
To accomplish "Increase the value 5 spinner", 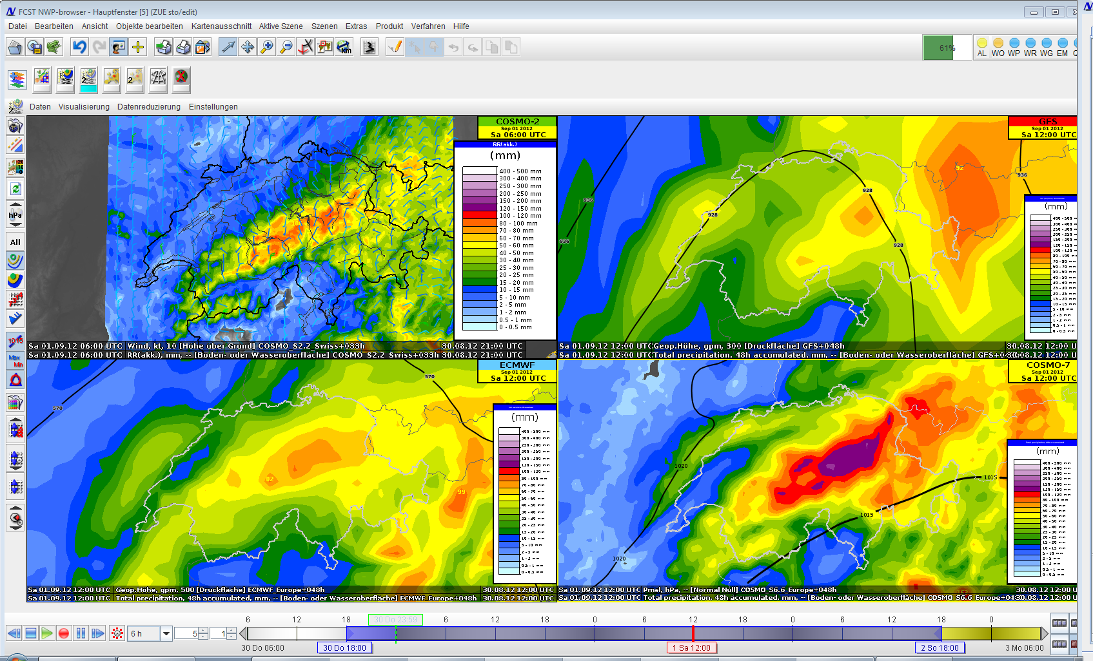I will 204,630.
